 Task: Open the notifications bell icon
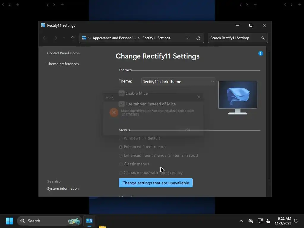tap(296, 221)
